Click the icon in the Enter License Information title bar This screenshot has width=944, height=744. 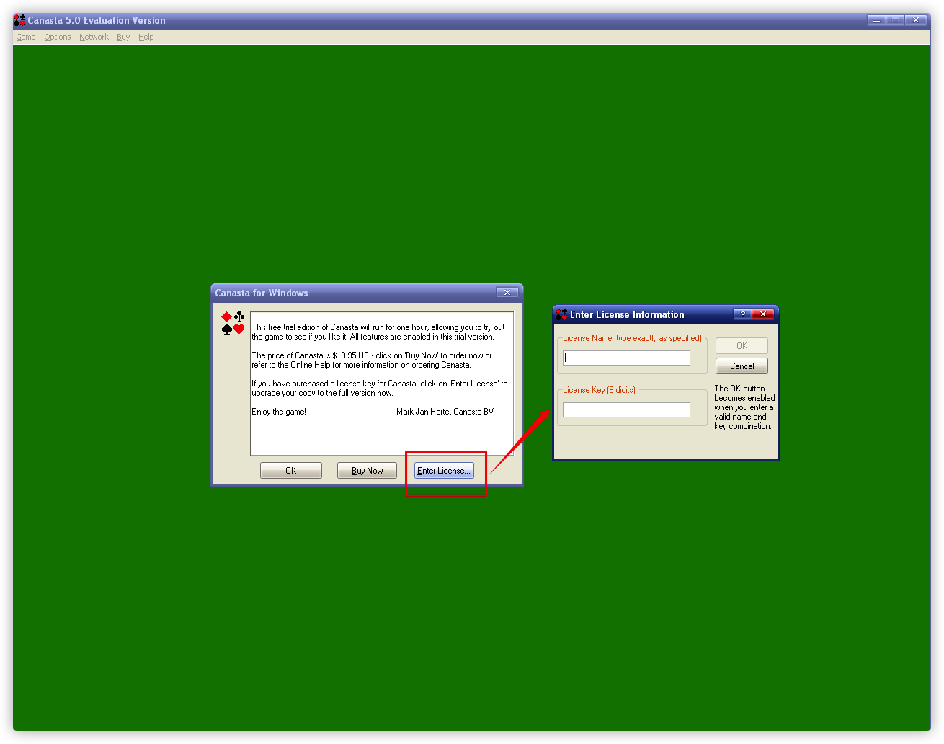[x=561, y=314]
